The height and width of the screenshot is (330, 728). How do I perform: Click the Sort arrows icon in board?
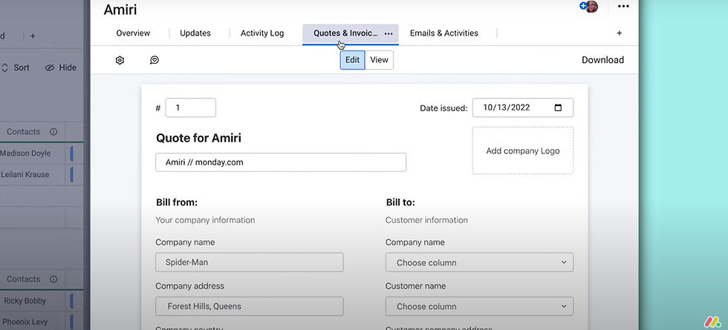[x=4, y=67]
